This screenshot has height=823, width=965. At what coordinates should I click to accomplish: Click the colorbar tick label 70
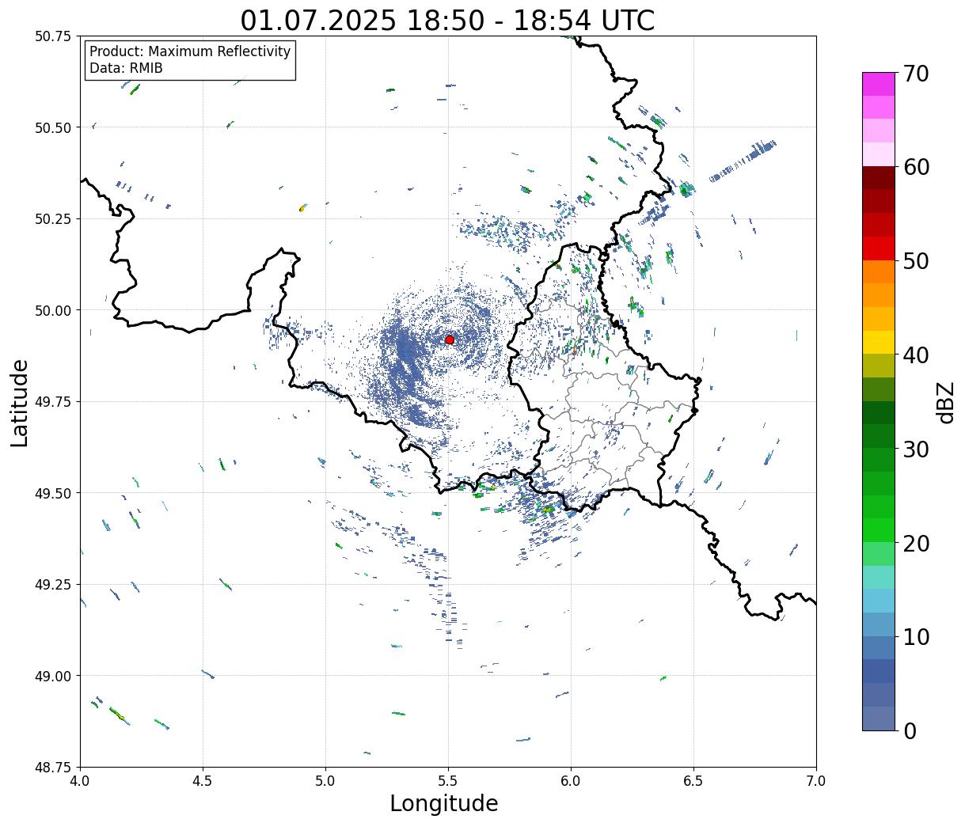point(914,74)
